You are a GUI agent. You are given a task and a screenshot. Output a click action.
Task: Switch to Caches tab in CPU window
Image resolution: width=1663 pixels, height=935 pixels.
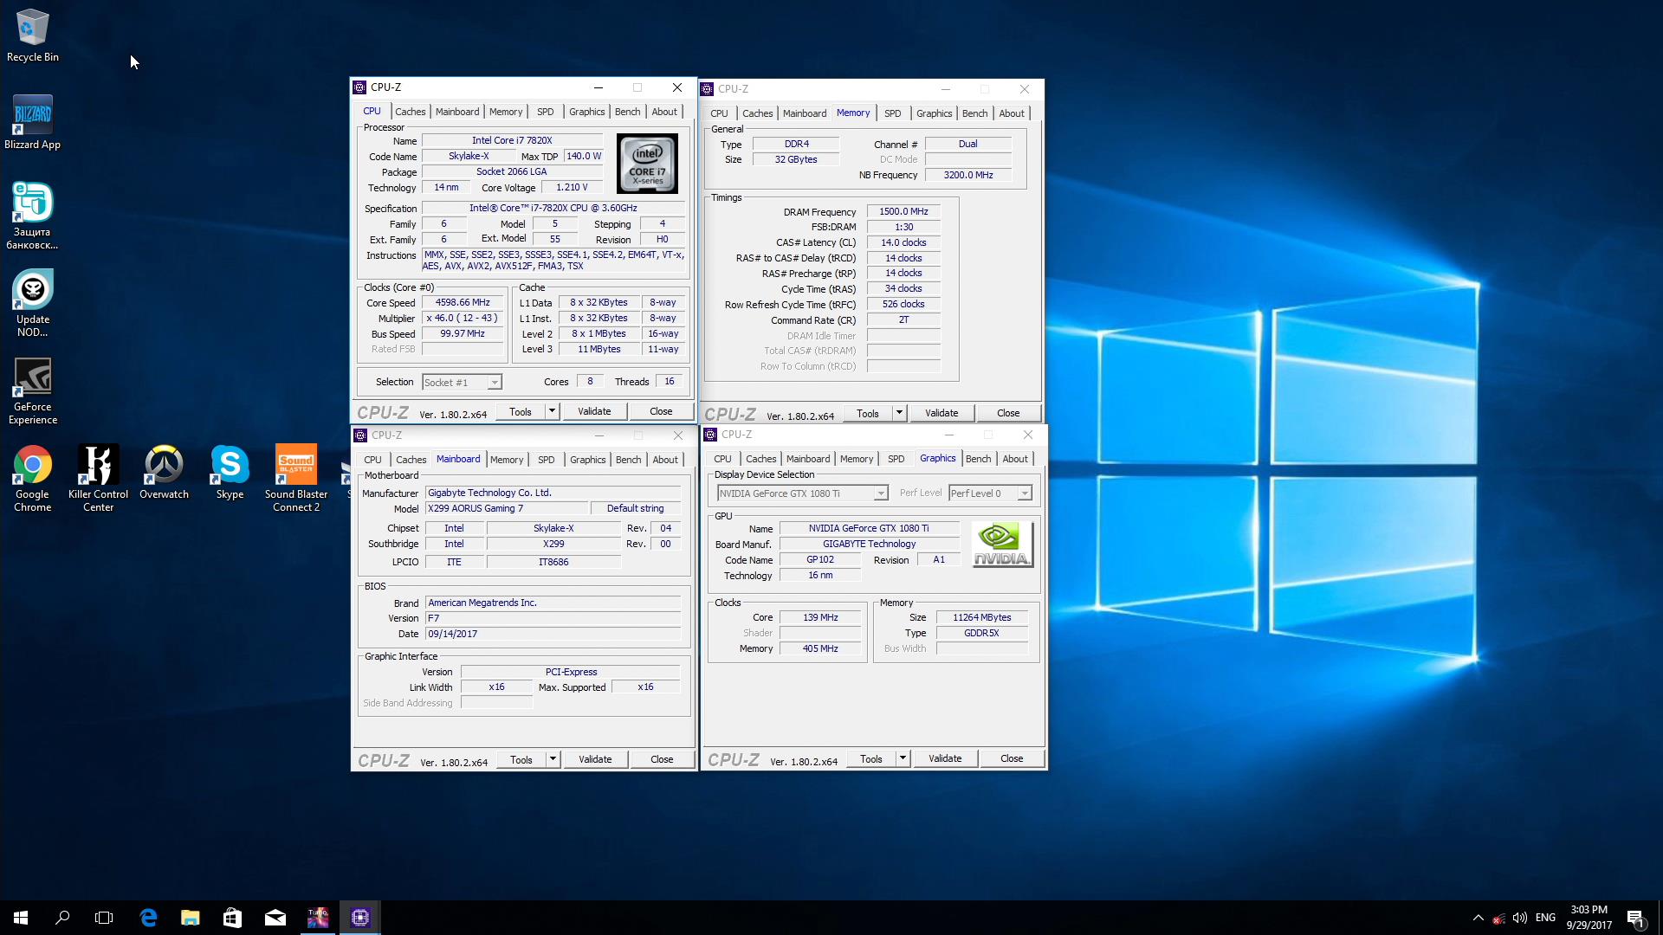[411, 112]
